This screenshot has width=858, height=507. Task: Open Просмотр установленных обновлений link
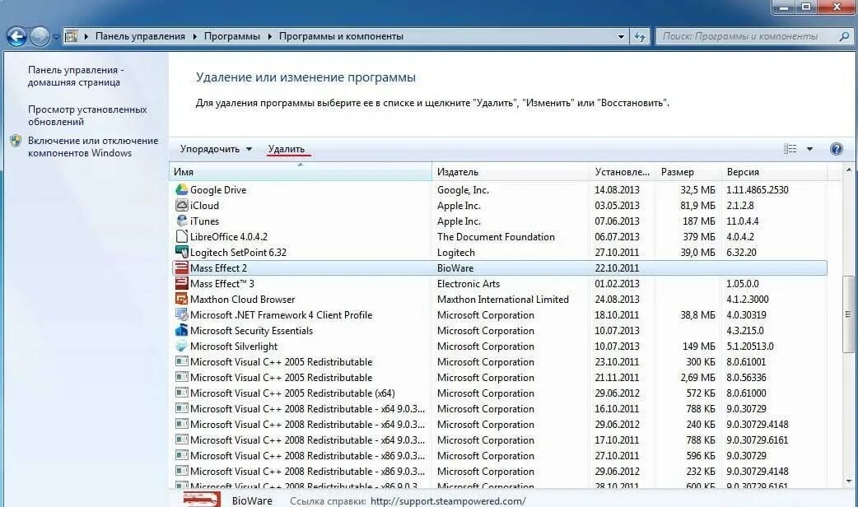point(87,115)
